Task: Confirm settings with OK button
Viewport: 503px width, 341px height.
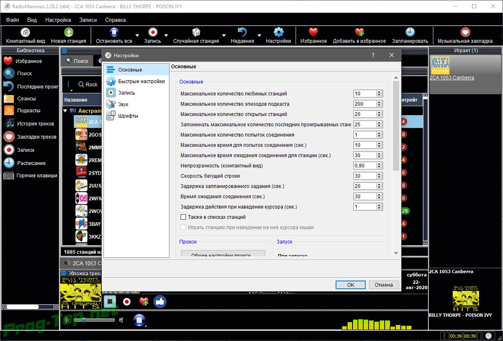Action: [x=350, y=285]
